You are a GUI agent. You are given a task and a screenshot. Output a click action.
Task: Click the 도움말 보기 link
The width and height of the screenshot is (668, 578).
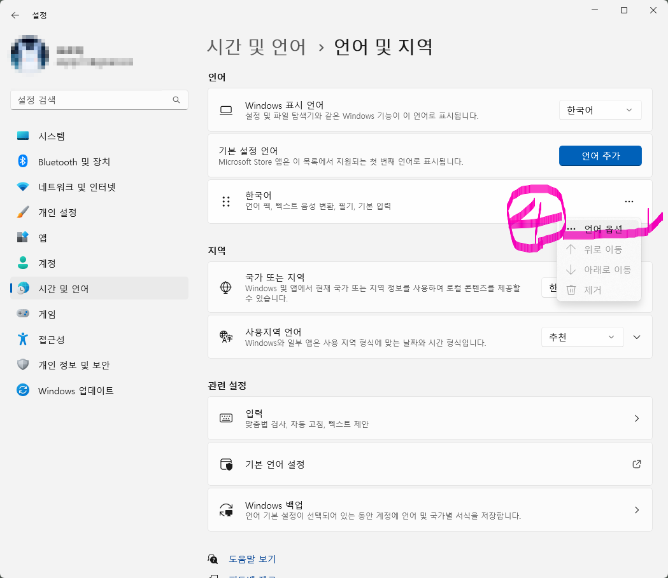point(252,559)
